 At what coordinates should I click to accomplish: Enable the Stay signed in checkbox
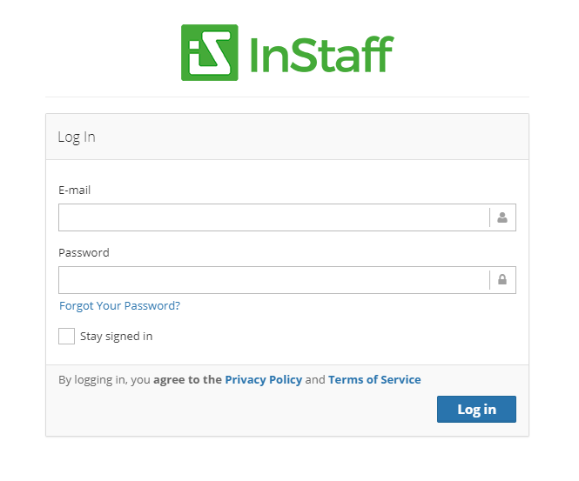(x=66, y=336)
